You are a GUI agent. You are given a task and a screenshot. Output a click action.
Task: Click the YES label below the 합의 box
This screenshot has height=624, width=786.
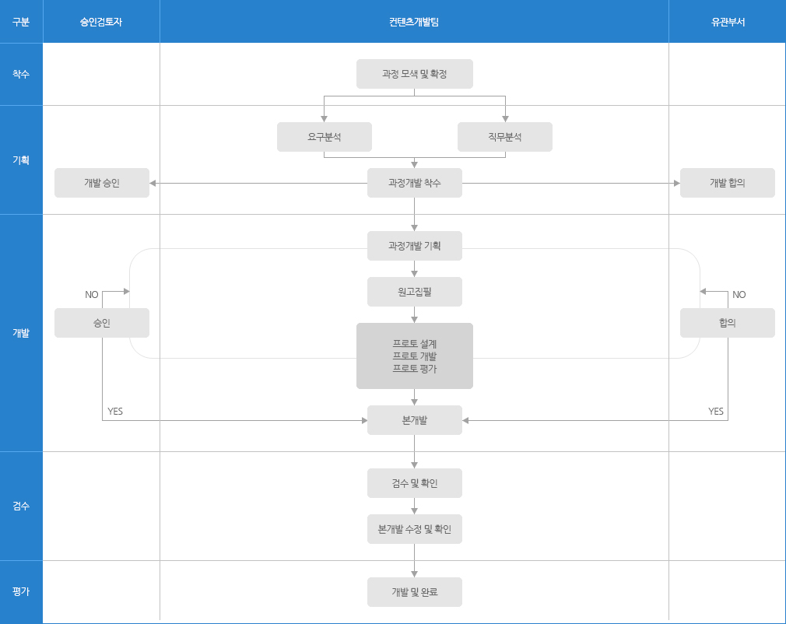click(716, 412)
